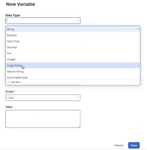Open the Scope dropdown chevron
This screenshot has width=147, height=150.
[x=77, y=98]
